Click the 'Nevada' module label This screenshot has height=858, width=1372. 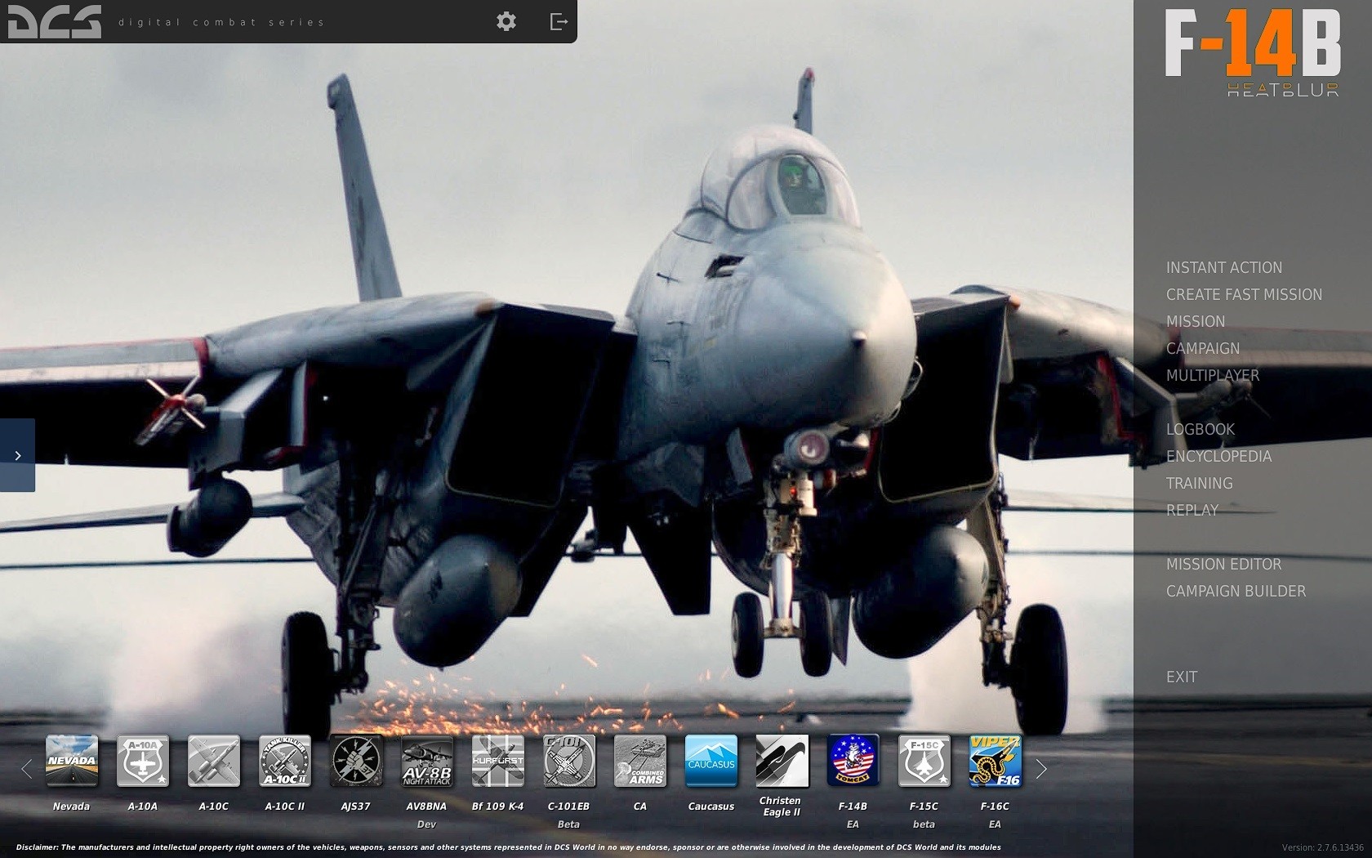coord(71,807)
